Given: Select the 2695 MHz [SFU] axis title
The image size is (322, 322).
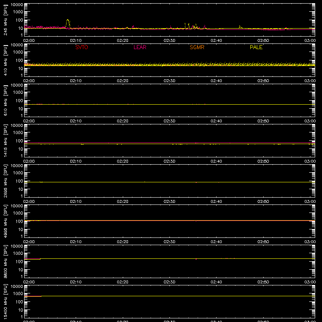Looking at the screenshot, I should [5, 181].
